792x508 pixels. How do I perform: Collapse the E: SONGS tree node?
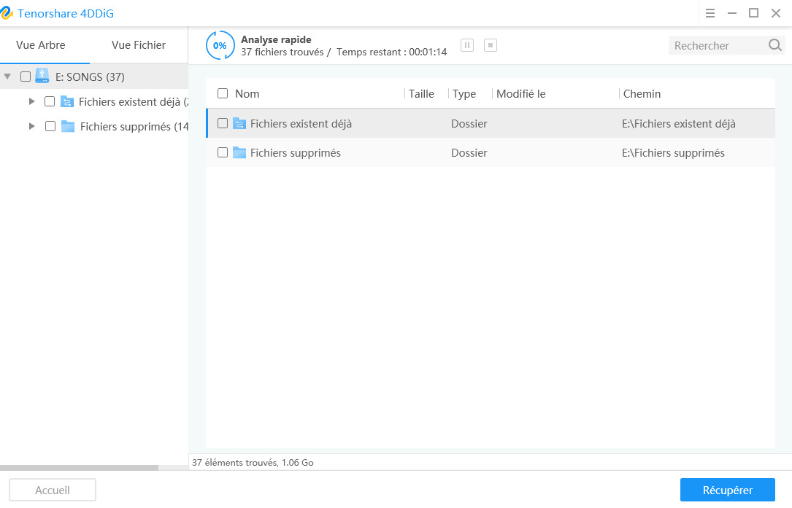tap(7, 77)
